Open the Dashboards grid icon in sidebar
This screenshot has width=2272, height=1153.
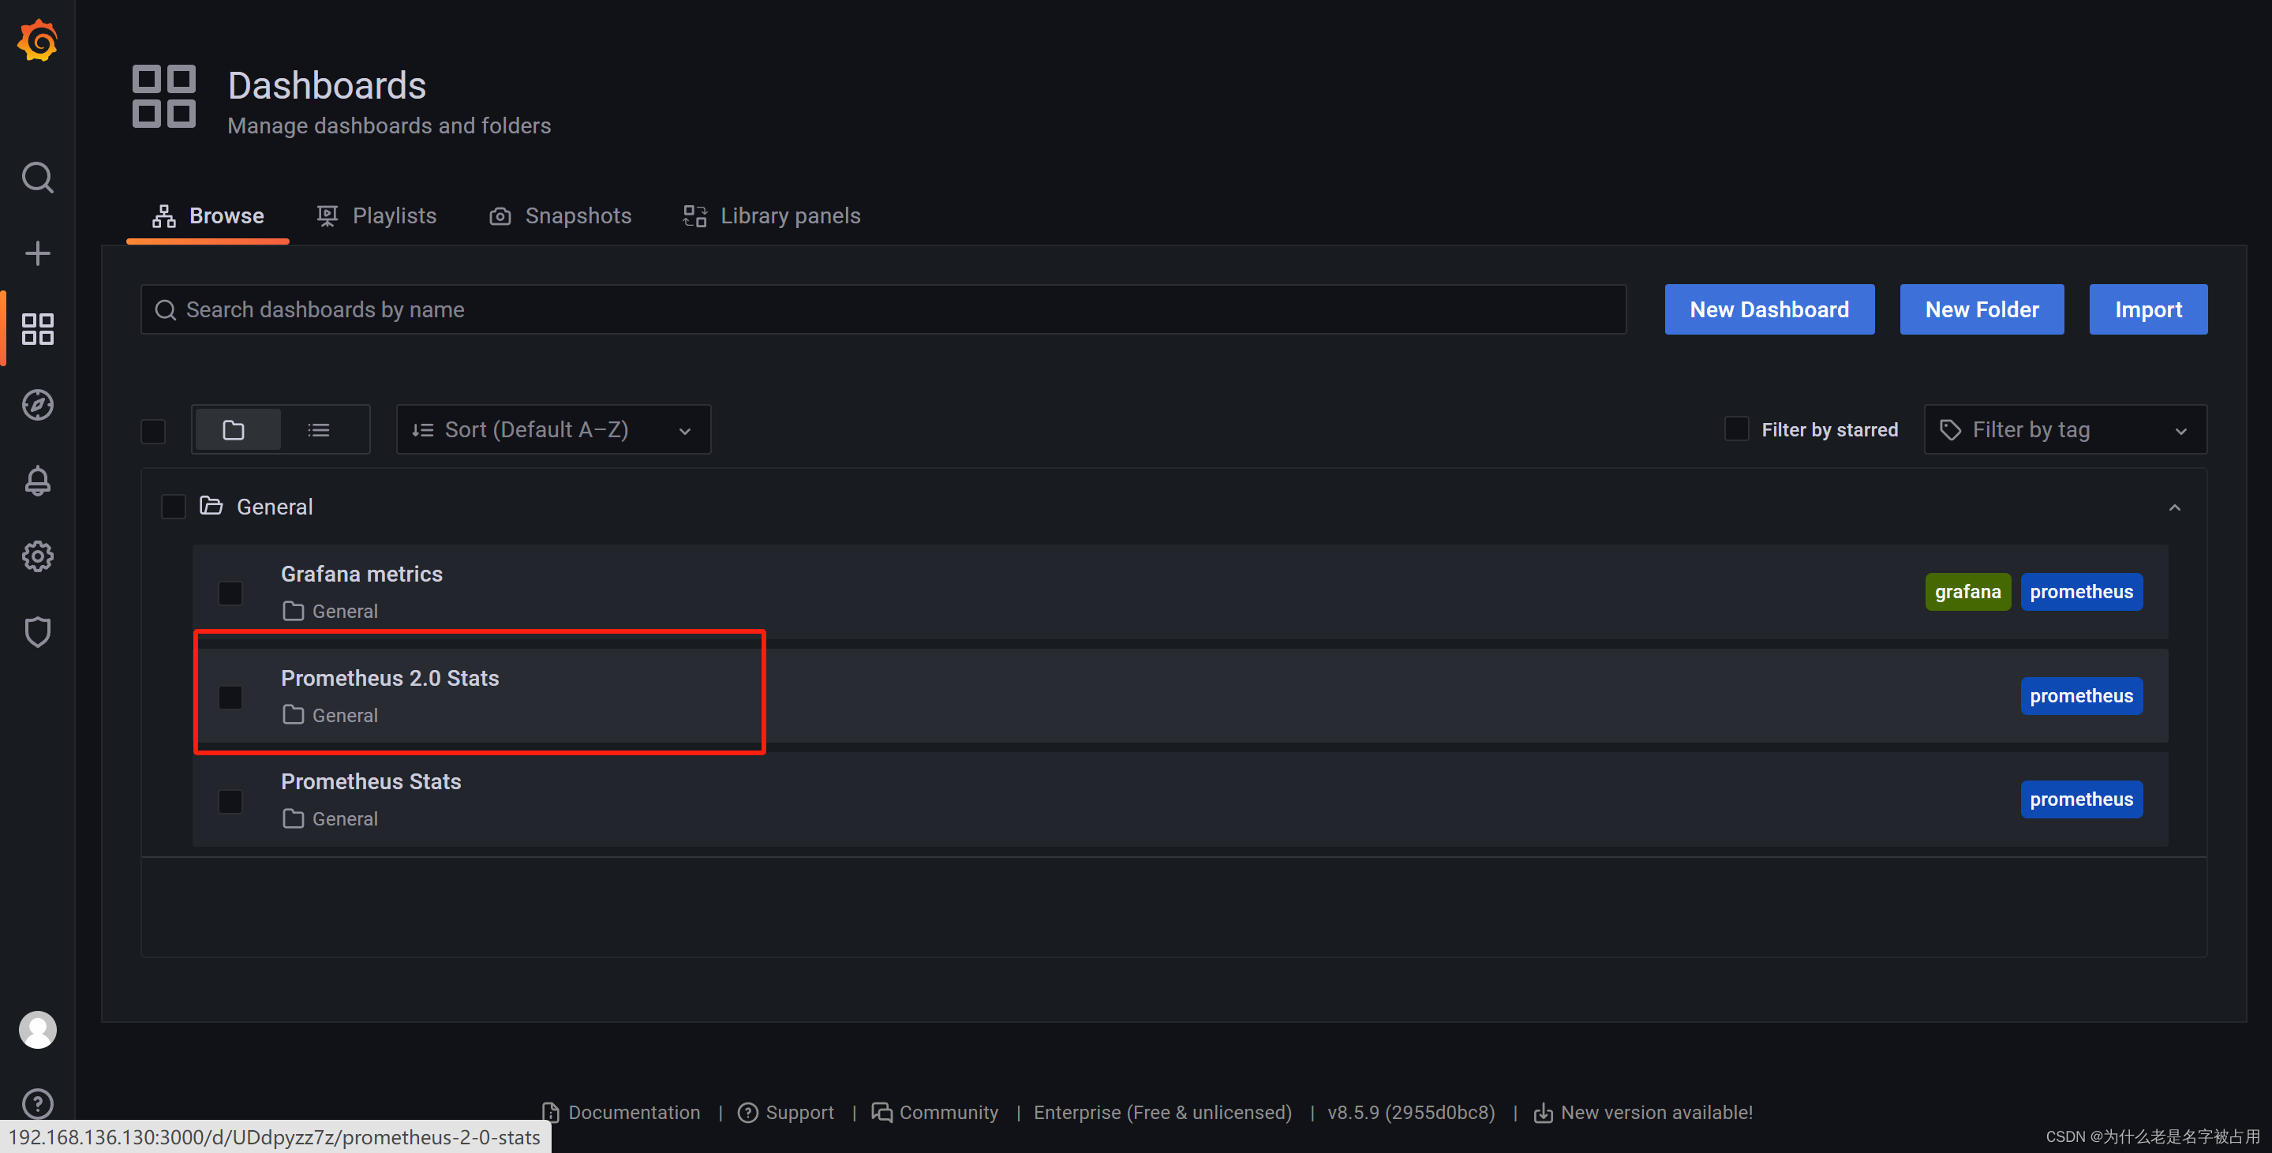pos(37,329)
